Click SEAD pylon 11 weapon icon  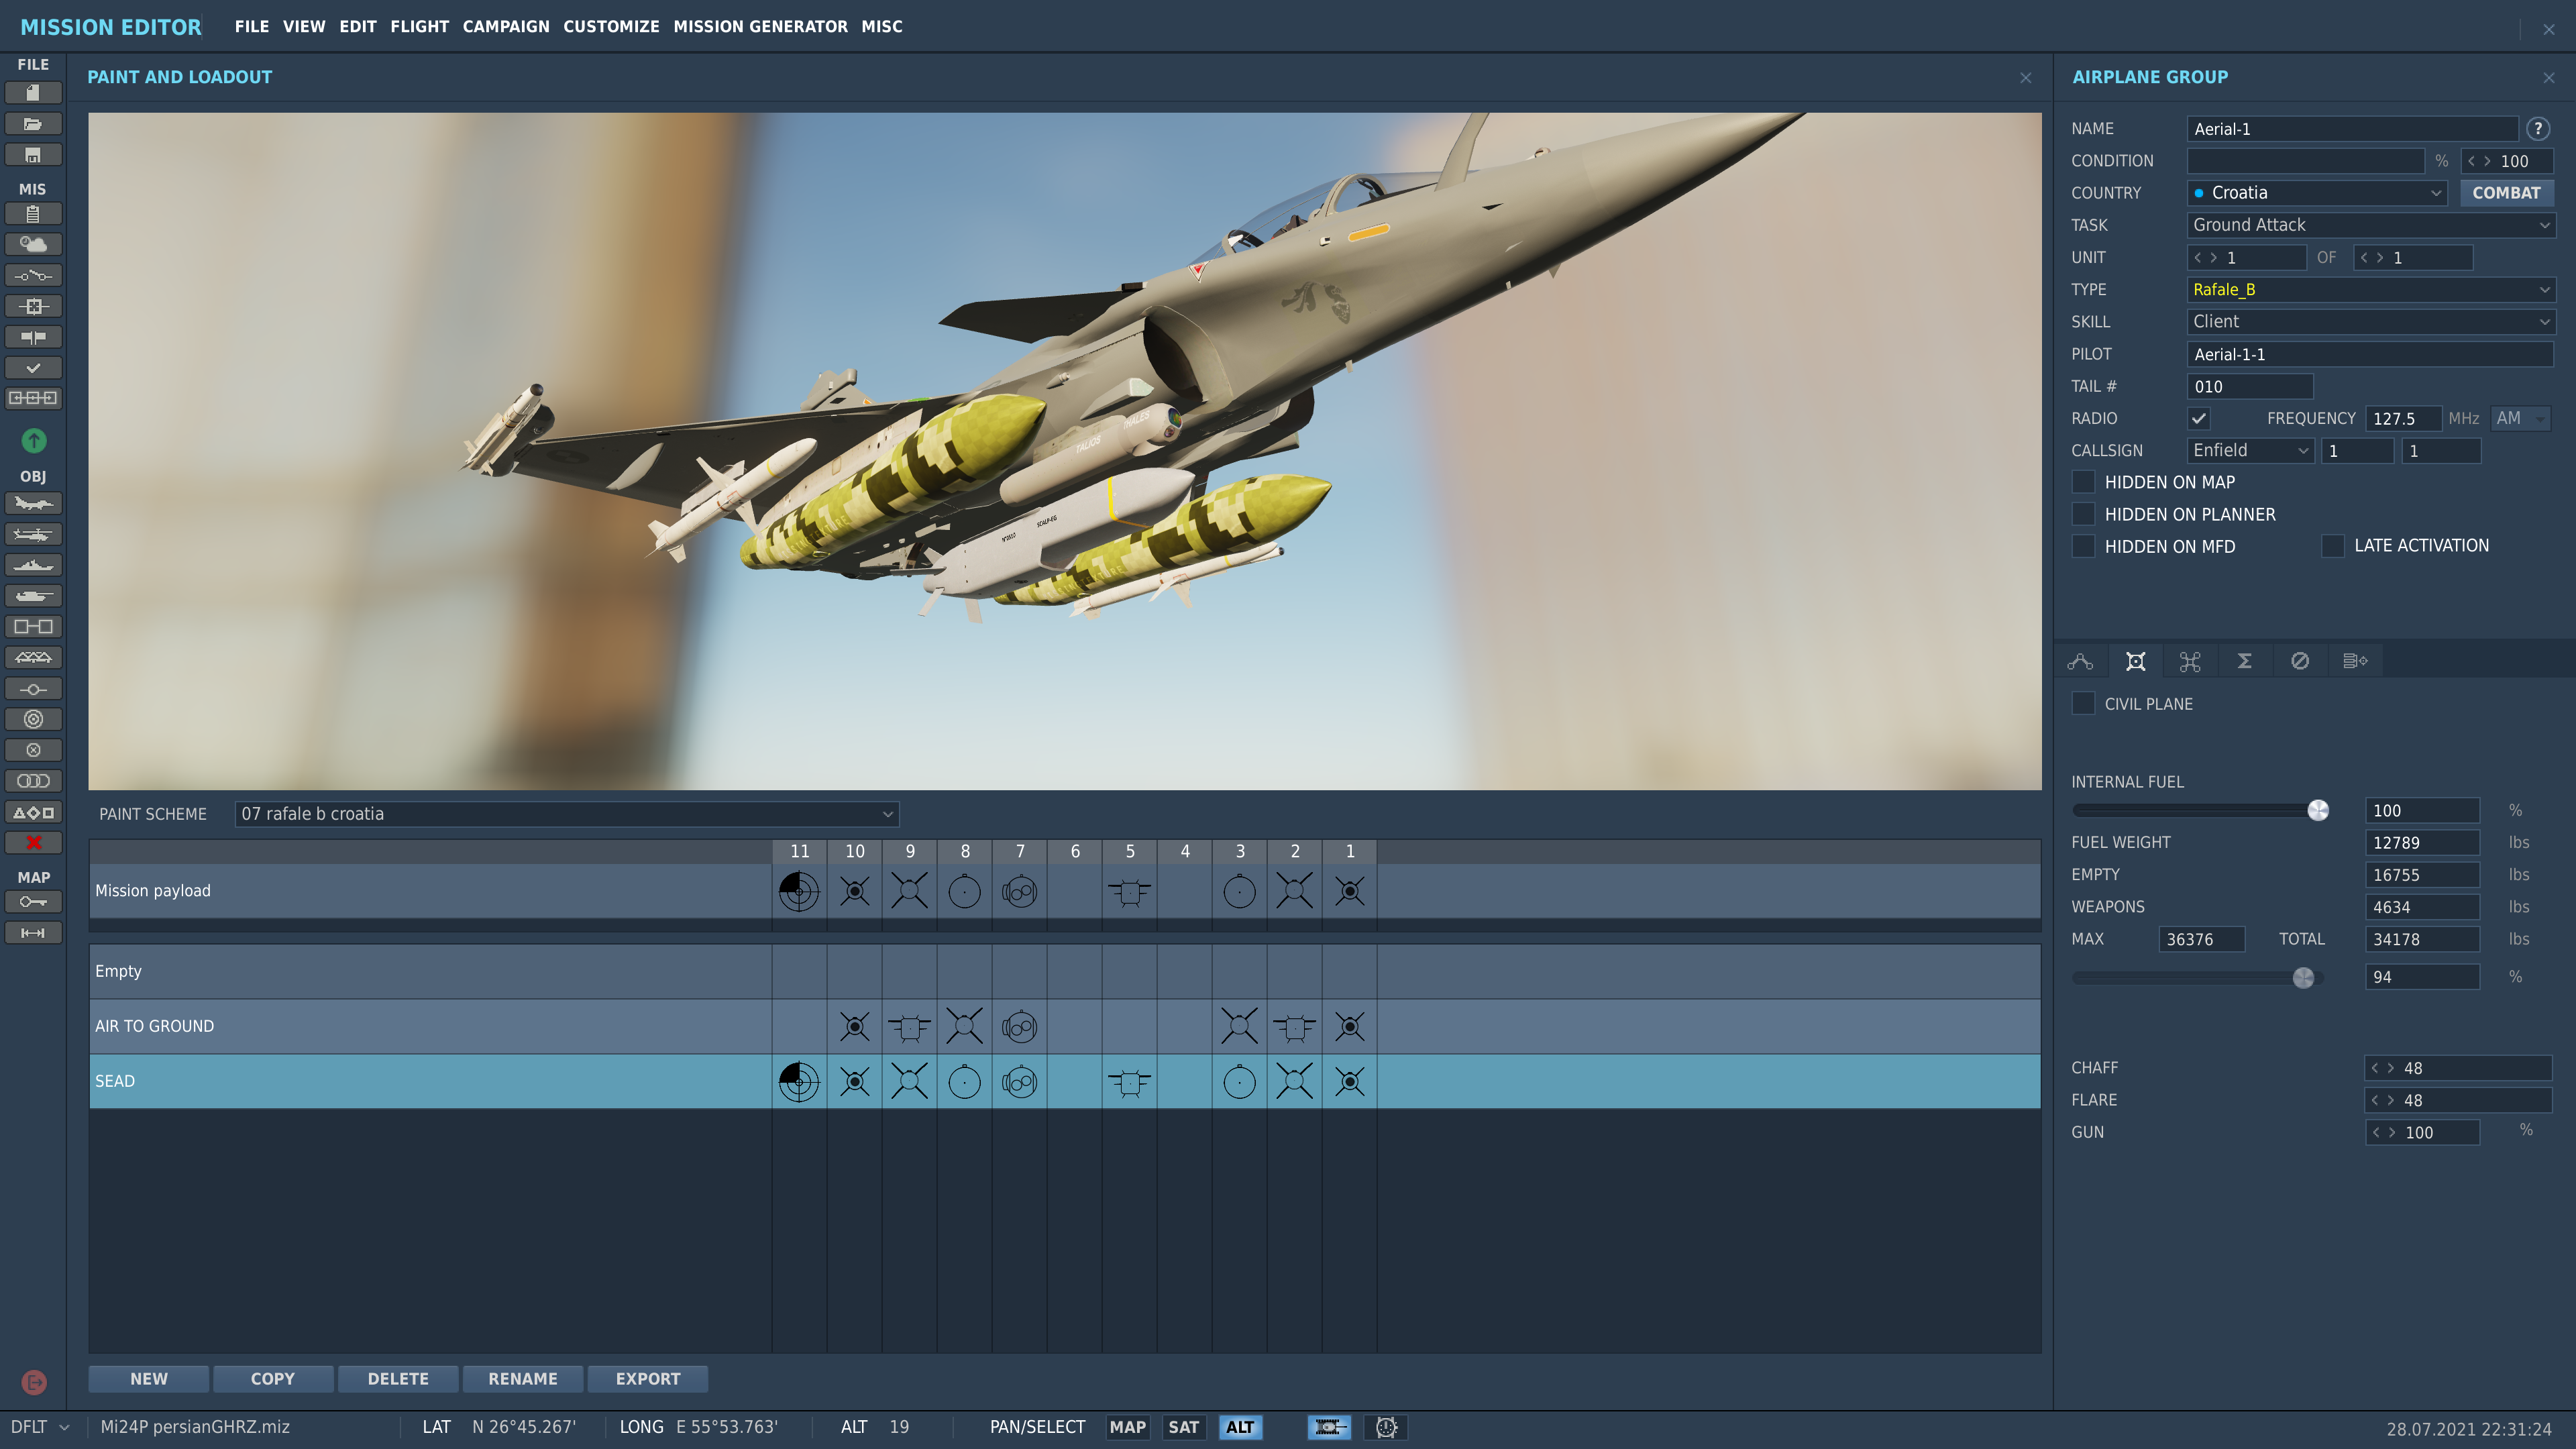pyautogui.click(x=799, y=1081)
